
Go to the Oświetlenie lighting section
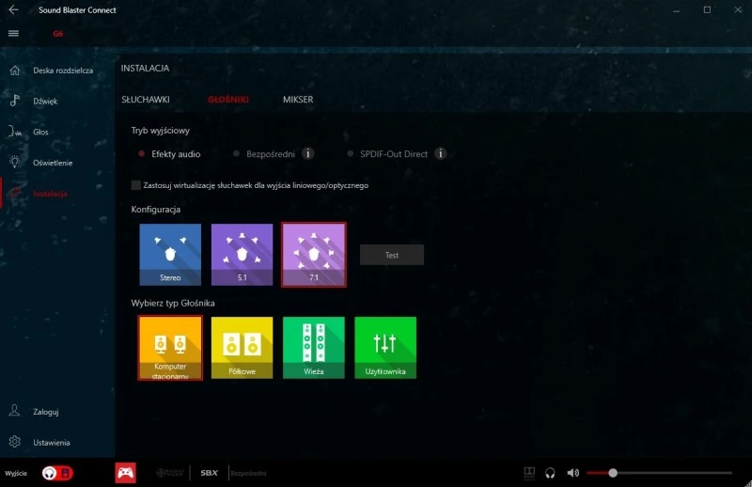click(53, 163)
